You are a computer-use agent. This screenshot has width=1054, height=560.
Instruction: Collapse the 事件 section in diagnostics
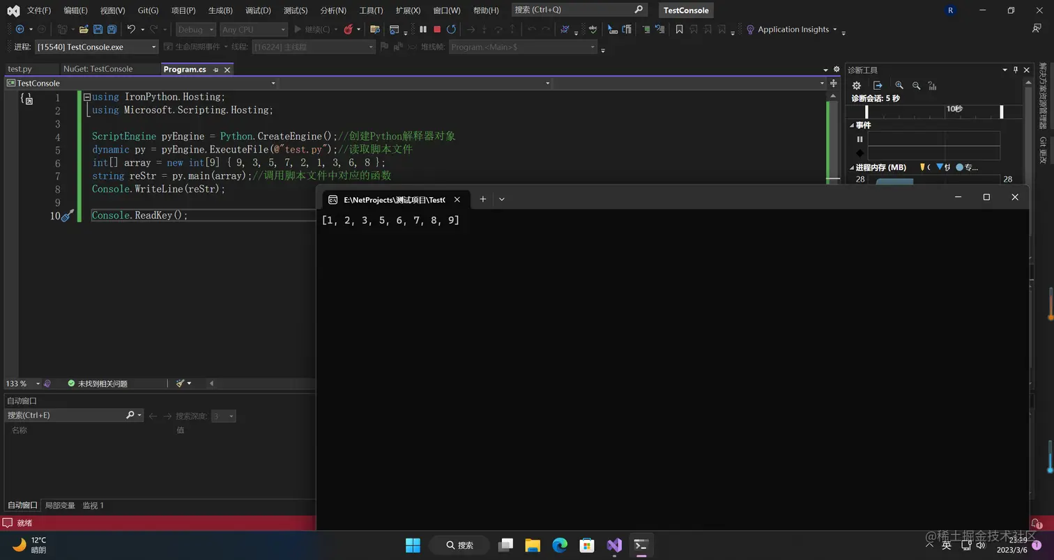coord(852,125)
